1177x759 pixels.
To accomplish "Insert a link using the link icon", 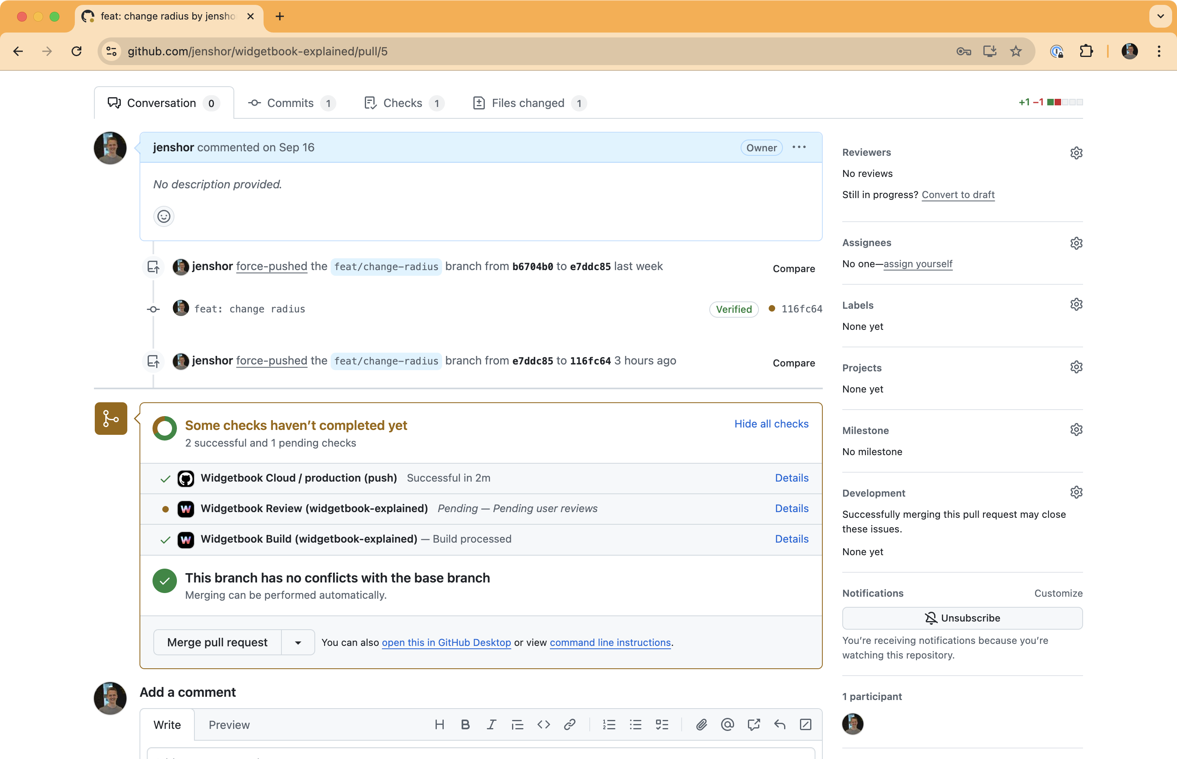I will (x=569, y=724).
